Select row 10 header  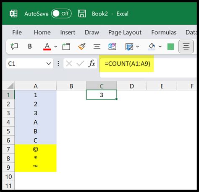tap(8, 176)
